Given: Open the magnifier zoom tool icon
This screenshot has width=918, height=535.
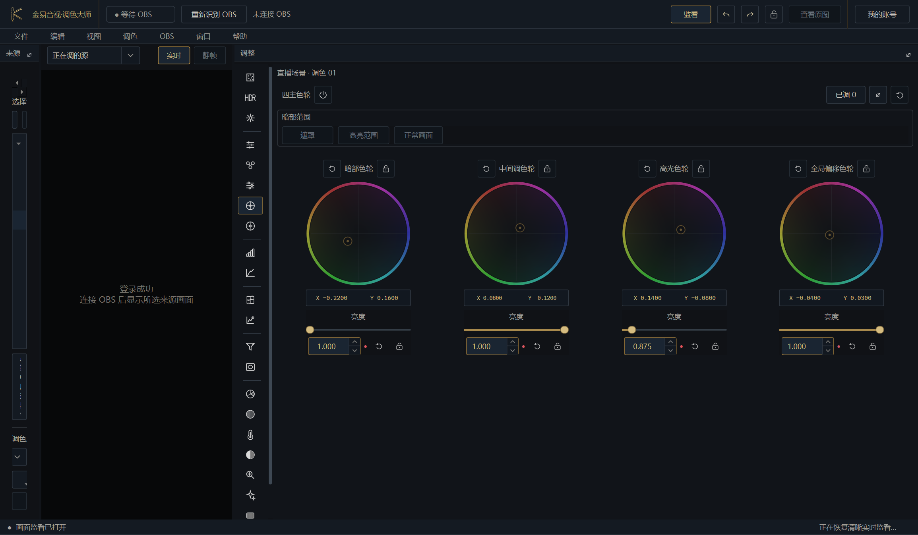Looking at the screenshot, I should [x=250, y=475].
